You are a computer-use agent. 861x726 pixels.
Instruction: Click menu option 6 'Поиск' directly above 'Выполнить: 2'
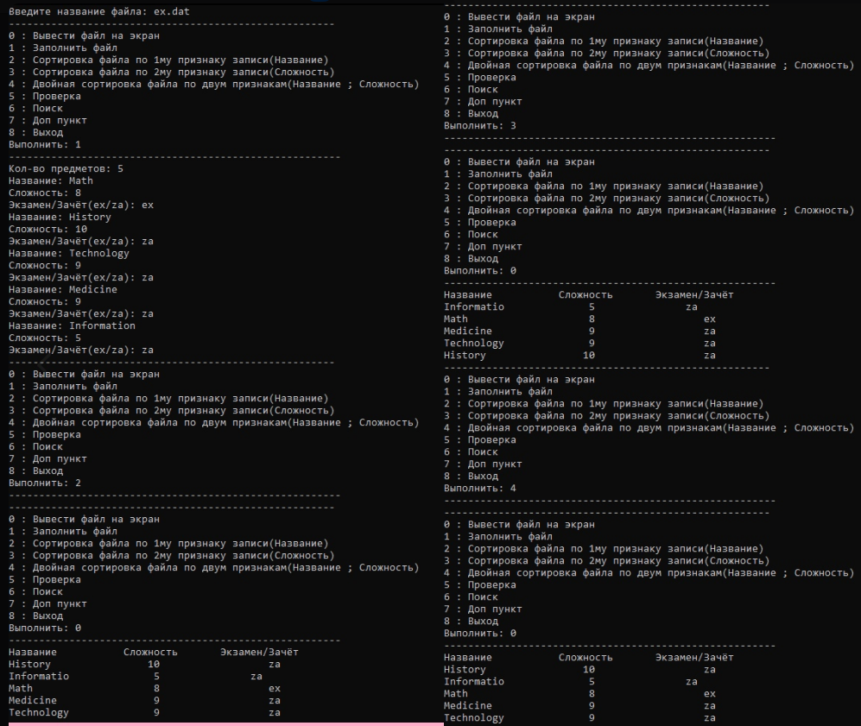(x=36, y=446)
